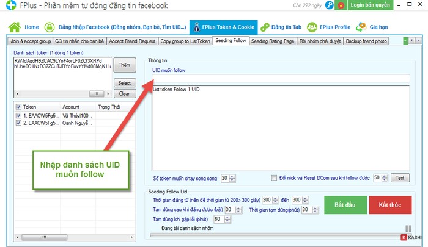Click the blue key icon in title bar

click(329, 5)
